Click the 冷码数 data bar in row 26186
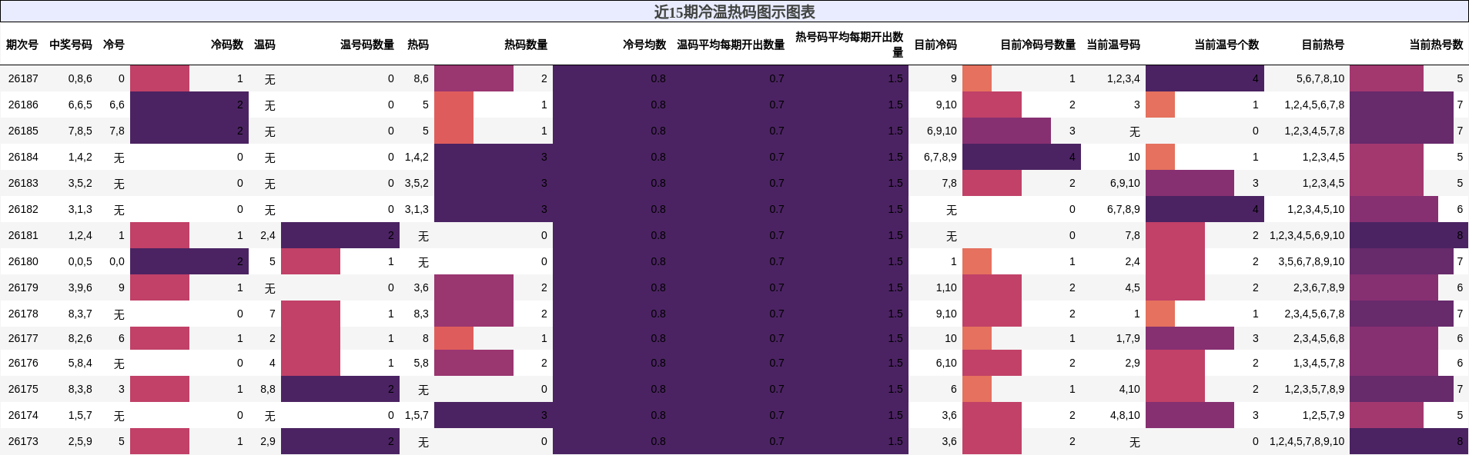The image size is (1469, 455). (x=189, y=105)
